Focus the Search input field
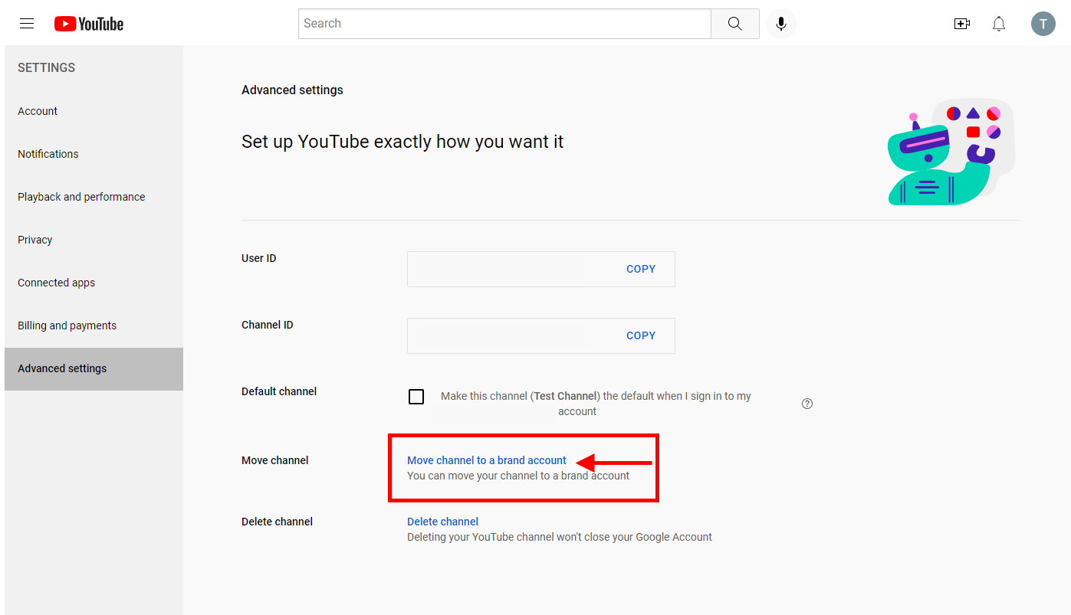The image size is (1071, 615). (x=504, y=24)
